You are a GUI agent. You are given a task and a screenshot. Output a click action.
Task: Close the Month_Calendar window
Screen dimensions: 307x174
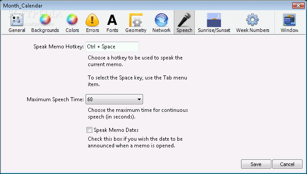click(298, 5)
